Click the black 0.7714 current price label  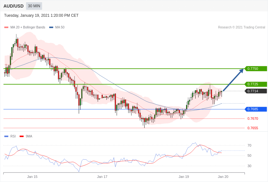(x=256, y=91)
